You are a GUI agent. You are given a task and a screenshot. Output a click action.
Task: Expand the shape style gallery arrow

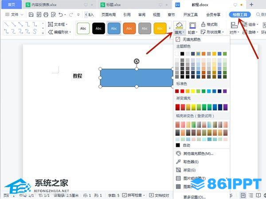tap(170, 29)
